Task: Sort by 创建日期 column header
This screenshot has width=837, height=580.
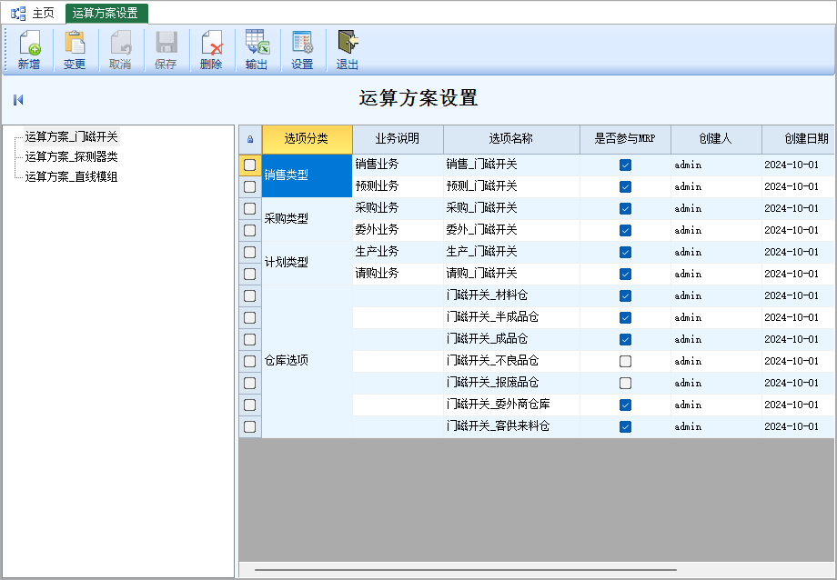Action: 799,139
